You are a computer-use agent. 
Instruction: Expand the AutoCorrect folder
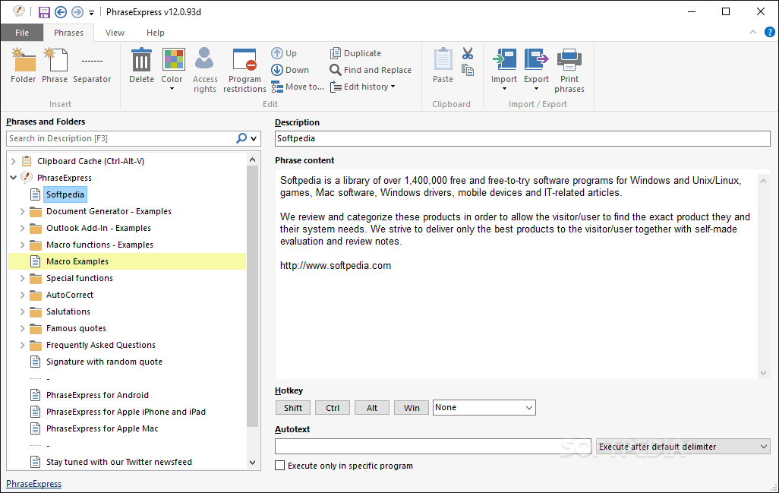(22, 295)
